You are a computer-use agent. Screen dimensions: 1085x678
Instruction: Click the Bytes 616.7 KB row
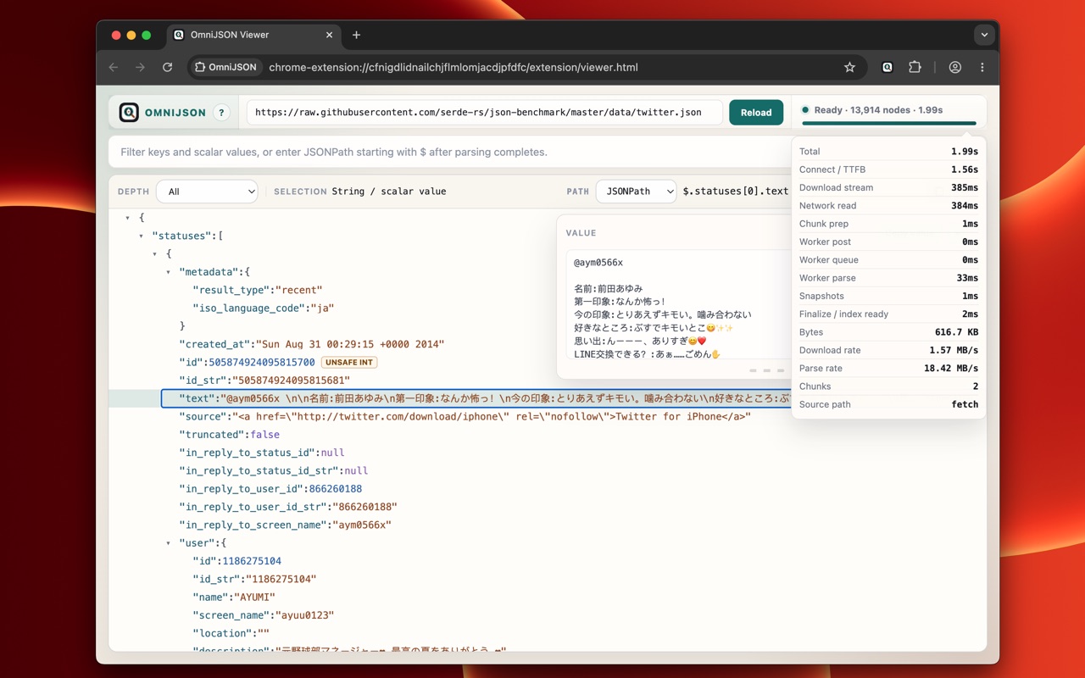[888, 332]
